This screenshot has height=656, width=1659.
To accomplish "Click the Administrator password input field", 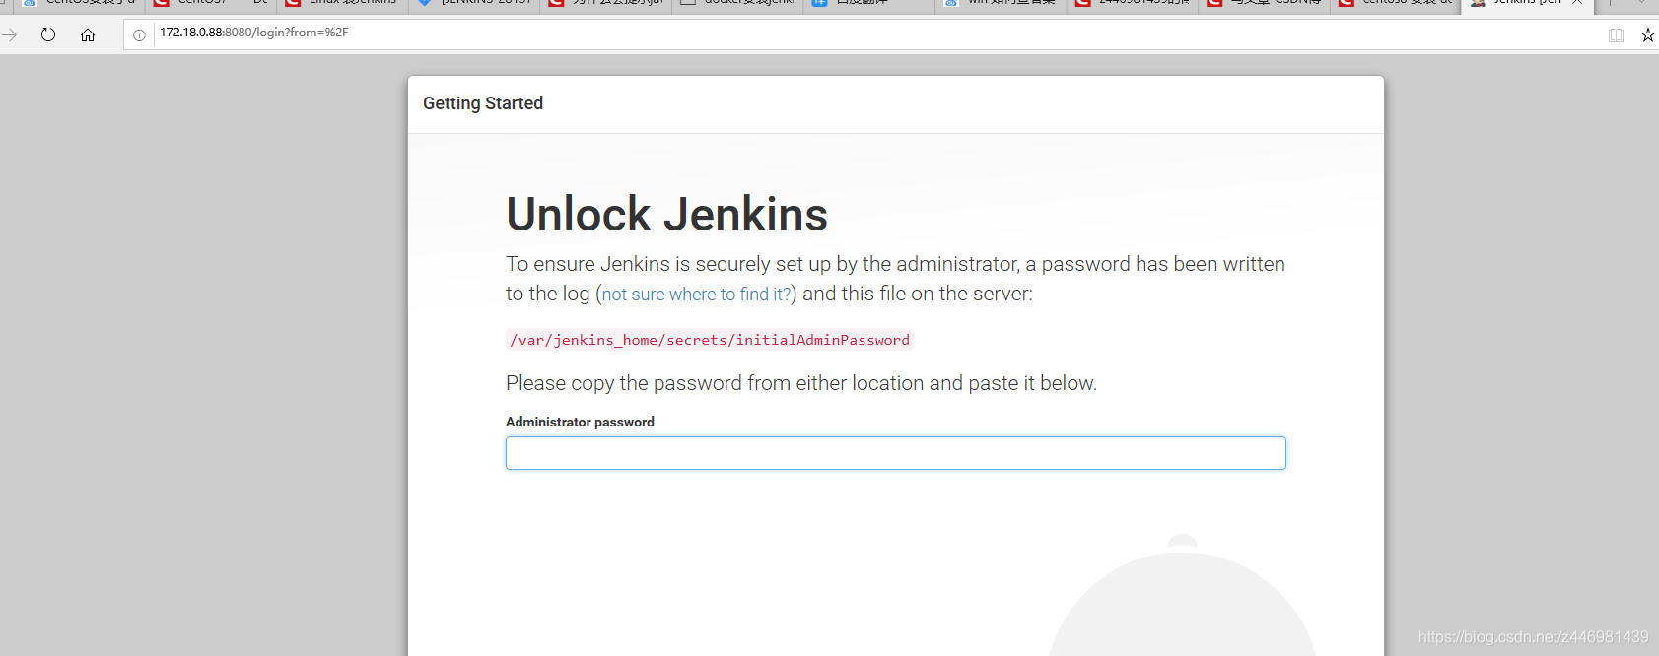I will point(896,453).
